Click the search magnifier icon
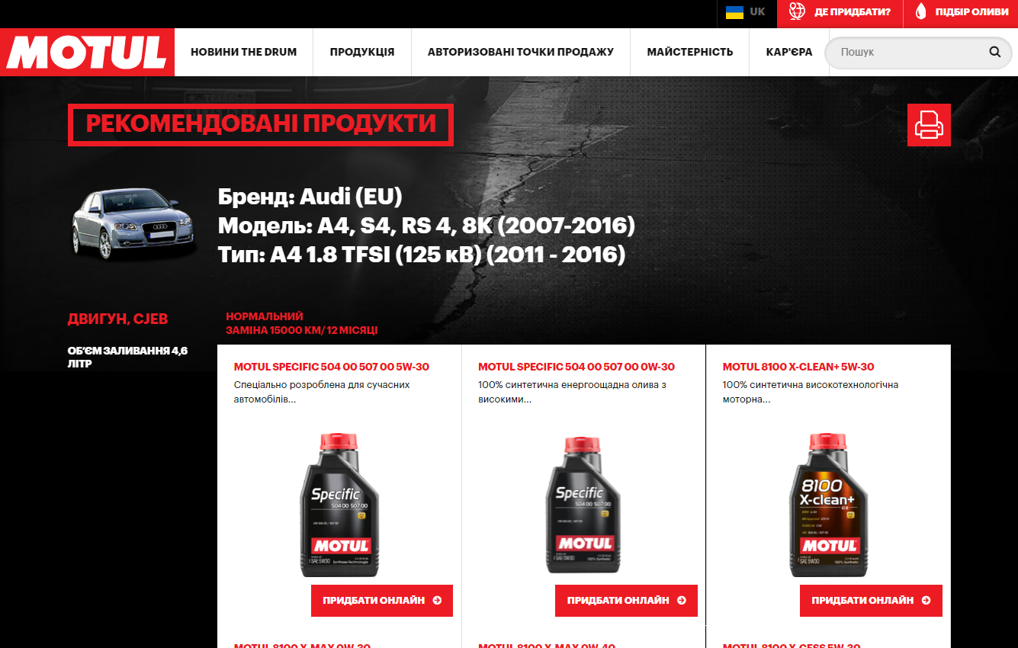 pyautogui.click(x=994, y=52)
